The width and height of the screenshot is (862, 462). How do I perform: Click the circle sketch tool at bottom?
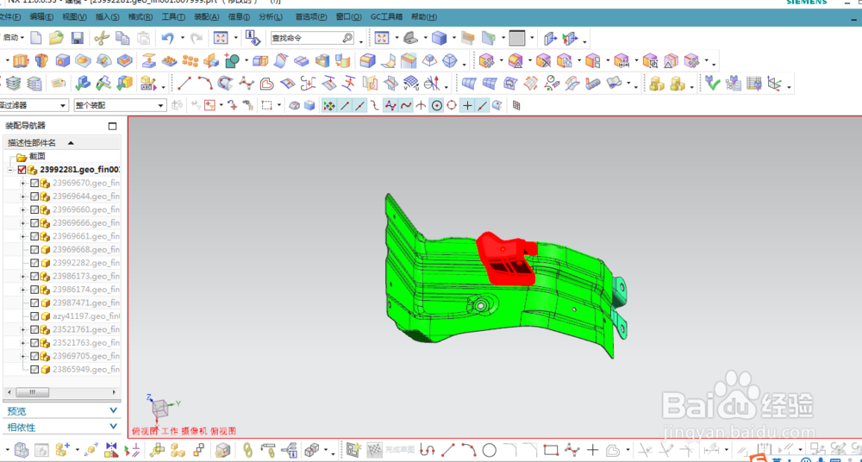coord(490,450)
